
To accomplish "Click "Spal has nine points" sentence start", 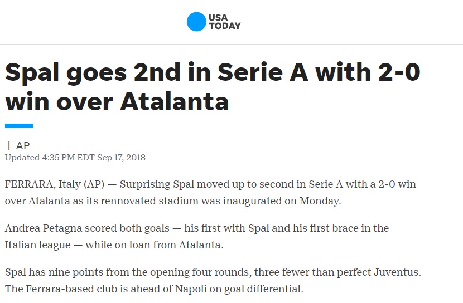I will [x=54, y=272].
